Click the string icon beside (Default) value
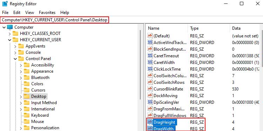Screen dimensions: 263x131 point(150,36)
